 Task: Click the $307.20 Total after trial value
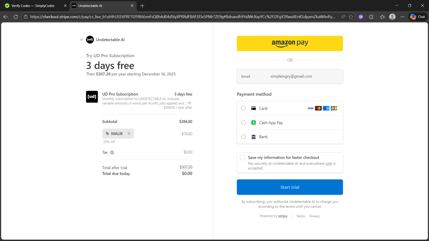[x=186, y=167]
